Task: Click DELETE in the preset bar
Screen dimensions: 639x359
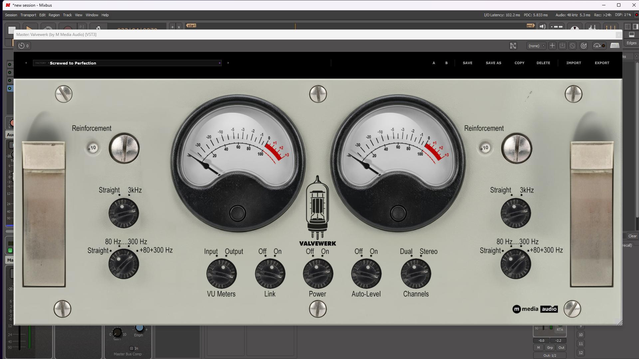Action: coord(543,63)
